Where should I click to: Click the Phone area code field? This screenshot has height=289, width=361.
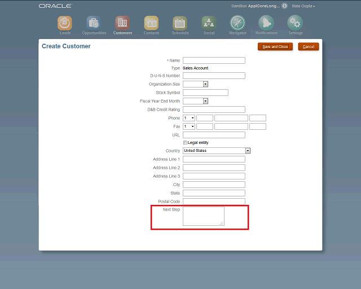click(205, 118)
